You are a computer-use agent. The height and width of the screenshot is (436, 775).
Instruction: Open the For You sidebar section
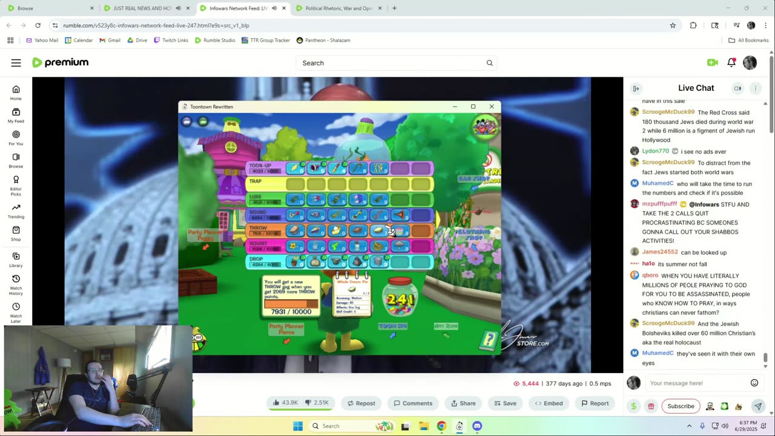pyautogui.click(x=16, y=137)
